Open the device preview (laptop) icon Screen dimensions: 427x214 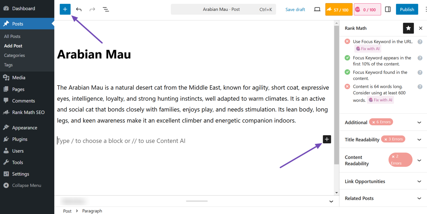tap(317, 9)
